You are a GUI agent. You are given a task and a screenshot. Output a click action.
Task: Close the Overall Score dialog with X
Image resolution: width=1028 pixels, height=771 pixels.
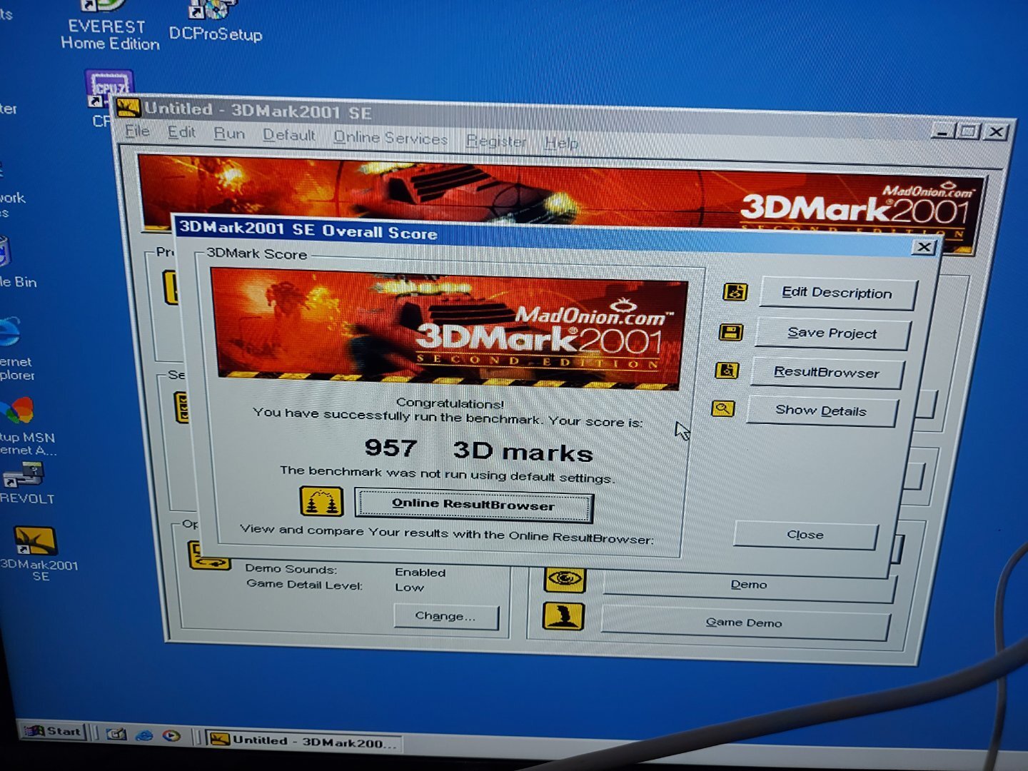click(924, 247)
